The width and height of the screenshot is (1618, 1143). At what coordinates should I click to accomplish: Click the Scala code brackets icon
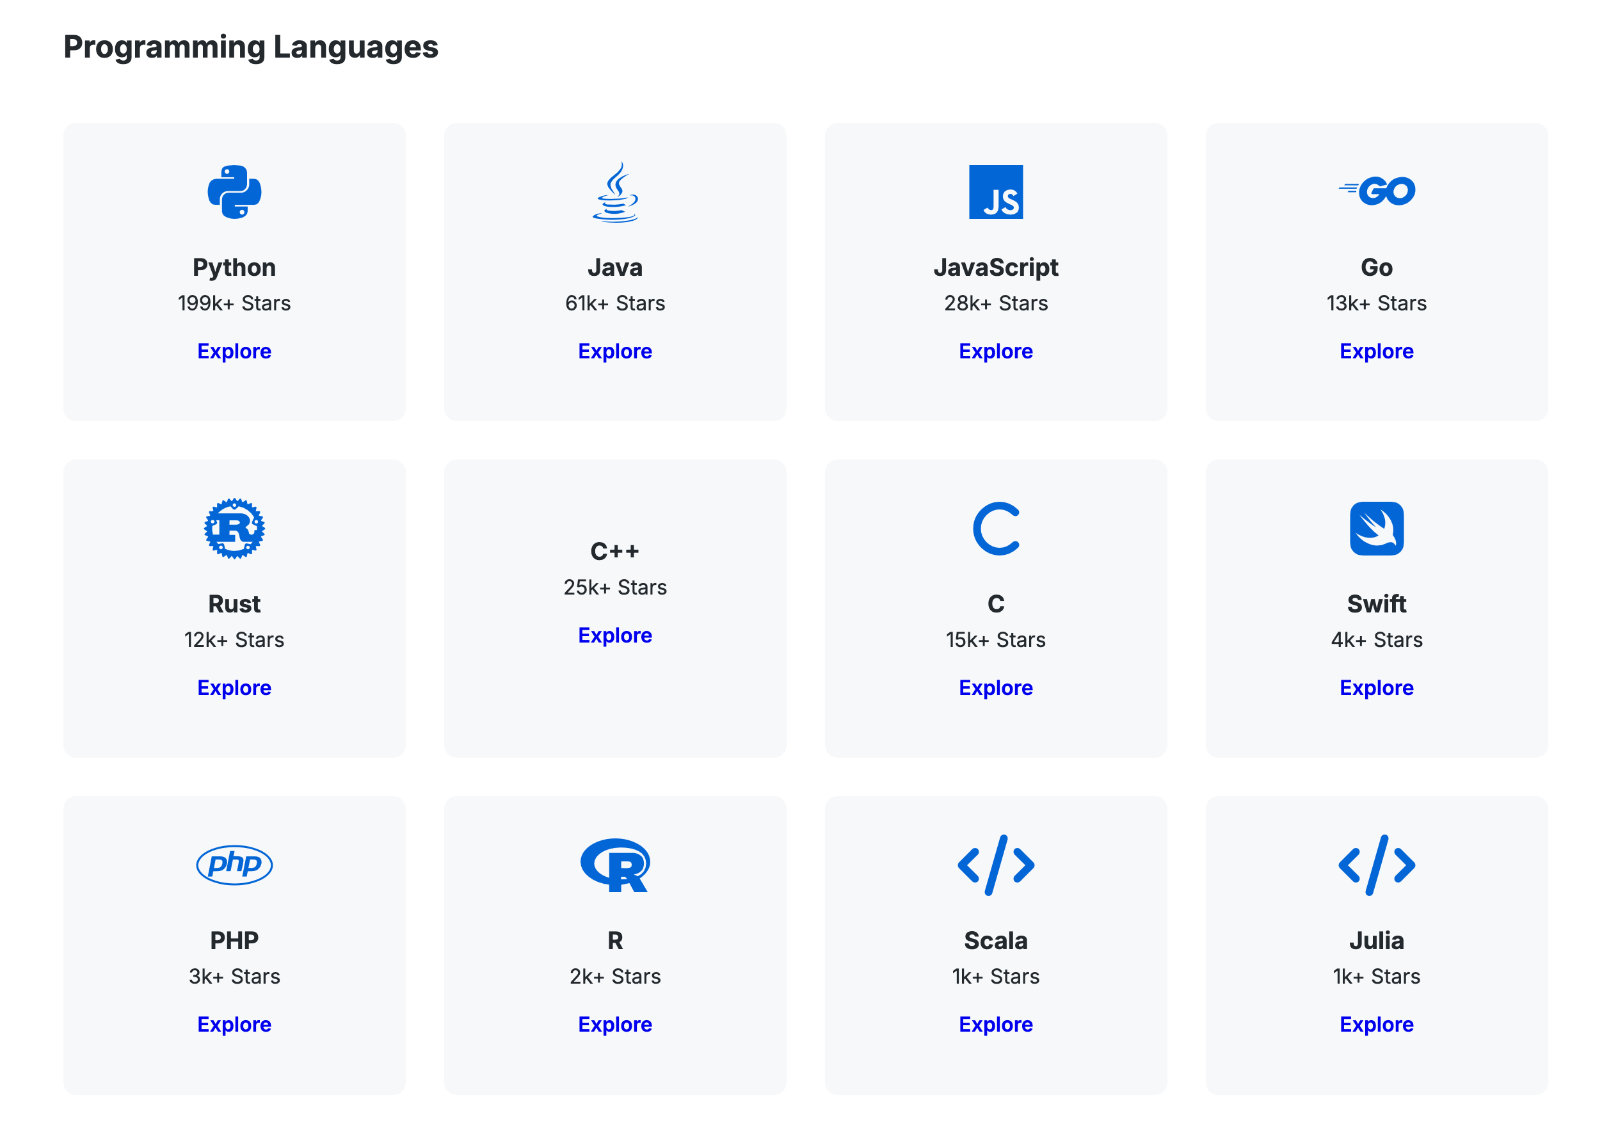coord(995,865)
